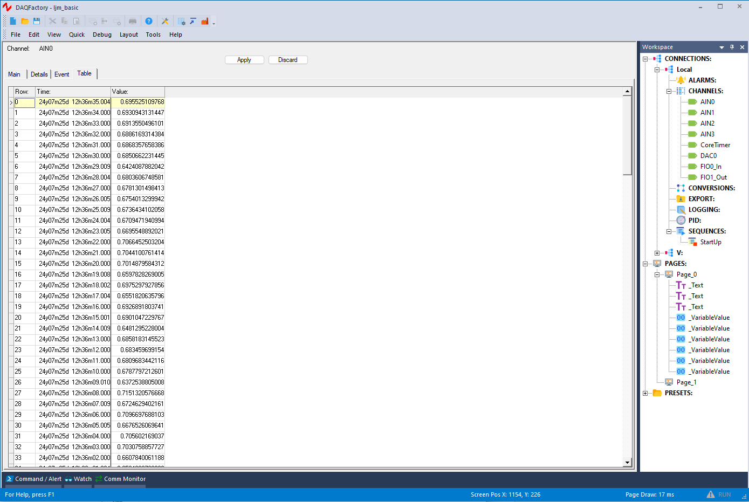Switch to the Event tab

[x=61, y=74]
